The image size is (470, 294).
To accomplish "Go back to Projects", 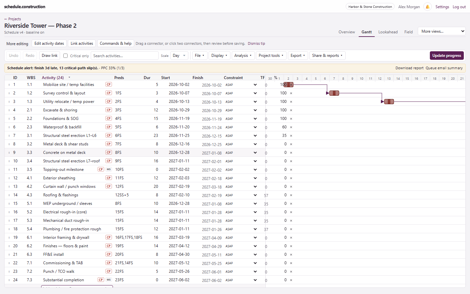I will (13, 19).
